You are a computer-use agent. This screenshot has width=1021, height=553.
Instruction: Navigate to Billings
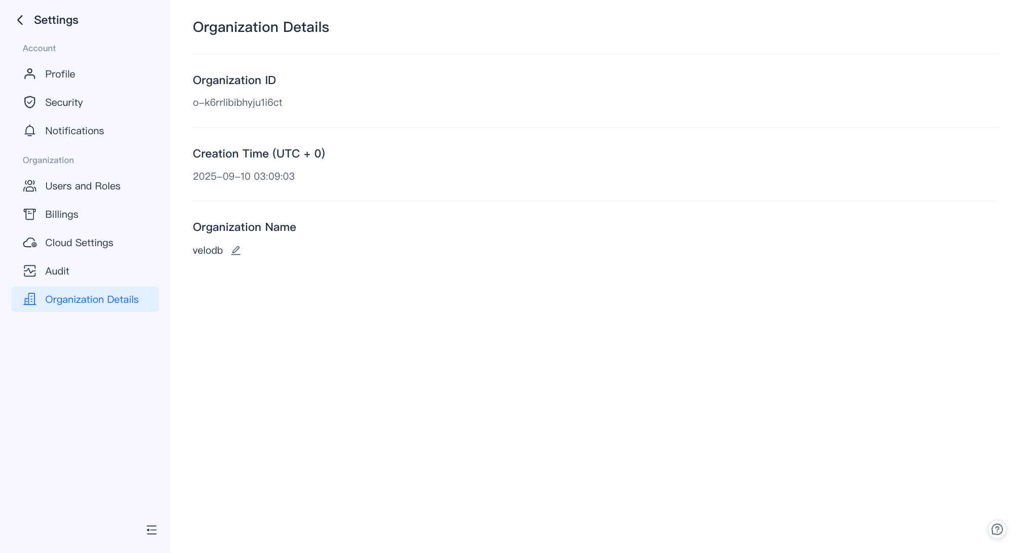tap(62, 214)
